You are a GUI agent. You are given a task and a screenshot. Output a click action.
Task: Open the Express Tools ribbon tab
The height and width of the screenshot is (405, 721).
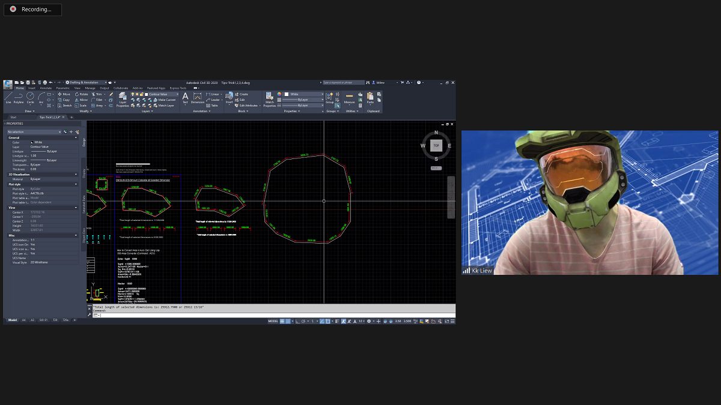click(x=178, y=88)
